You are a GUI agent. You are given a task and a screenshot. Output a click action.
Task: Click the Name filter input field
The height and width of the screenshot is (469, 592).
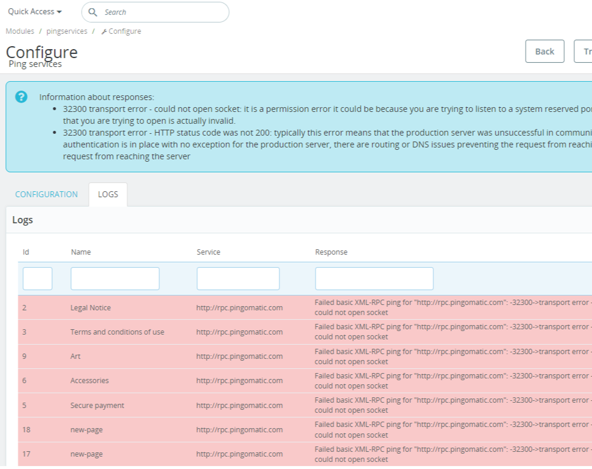point(114,278)
